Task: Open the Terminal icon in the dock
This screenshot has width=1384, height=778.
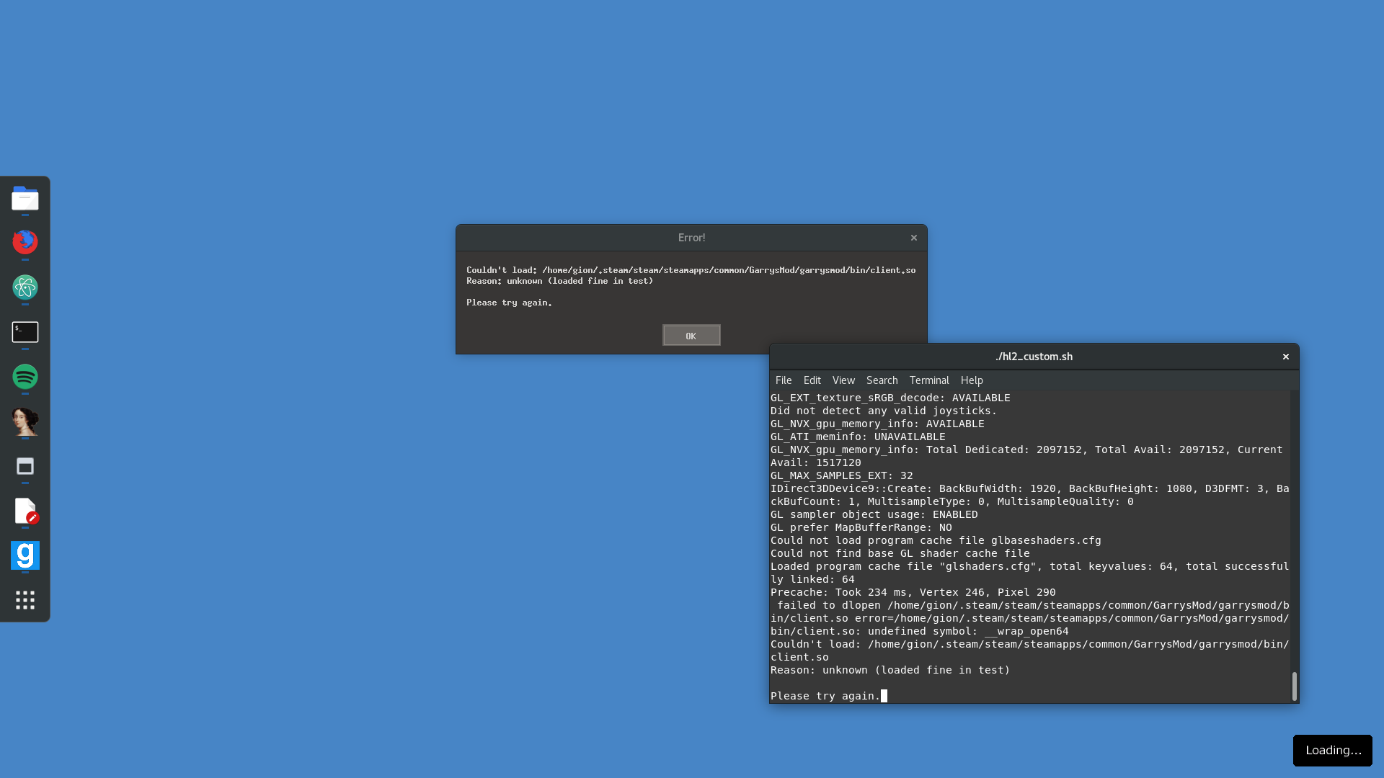Action: coord(25,332)
